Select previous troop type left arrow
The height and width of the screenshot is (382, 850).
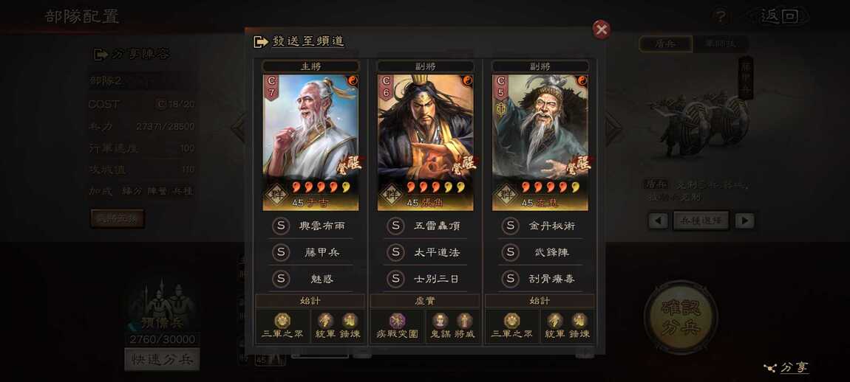[658, 220]
